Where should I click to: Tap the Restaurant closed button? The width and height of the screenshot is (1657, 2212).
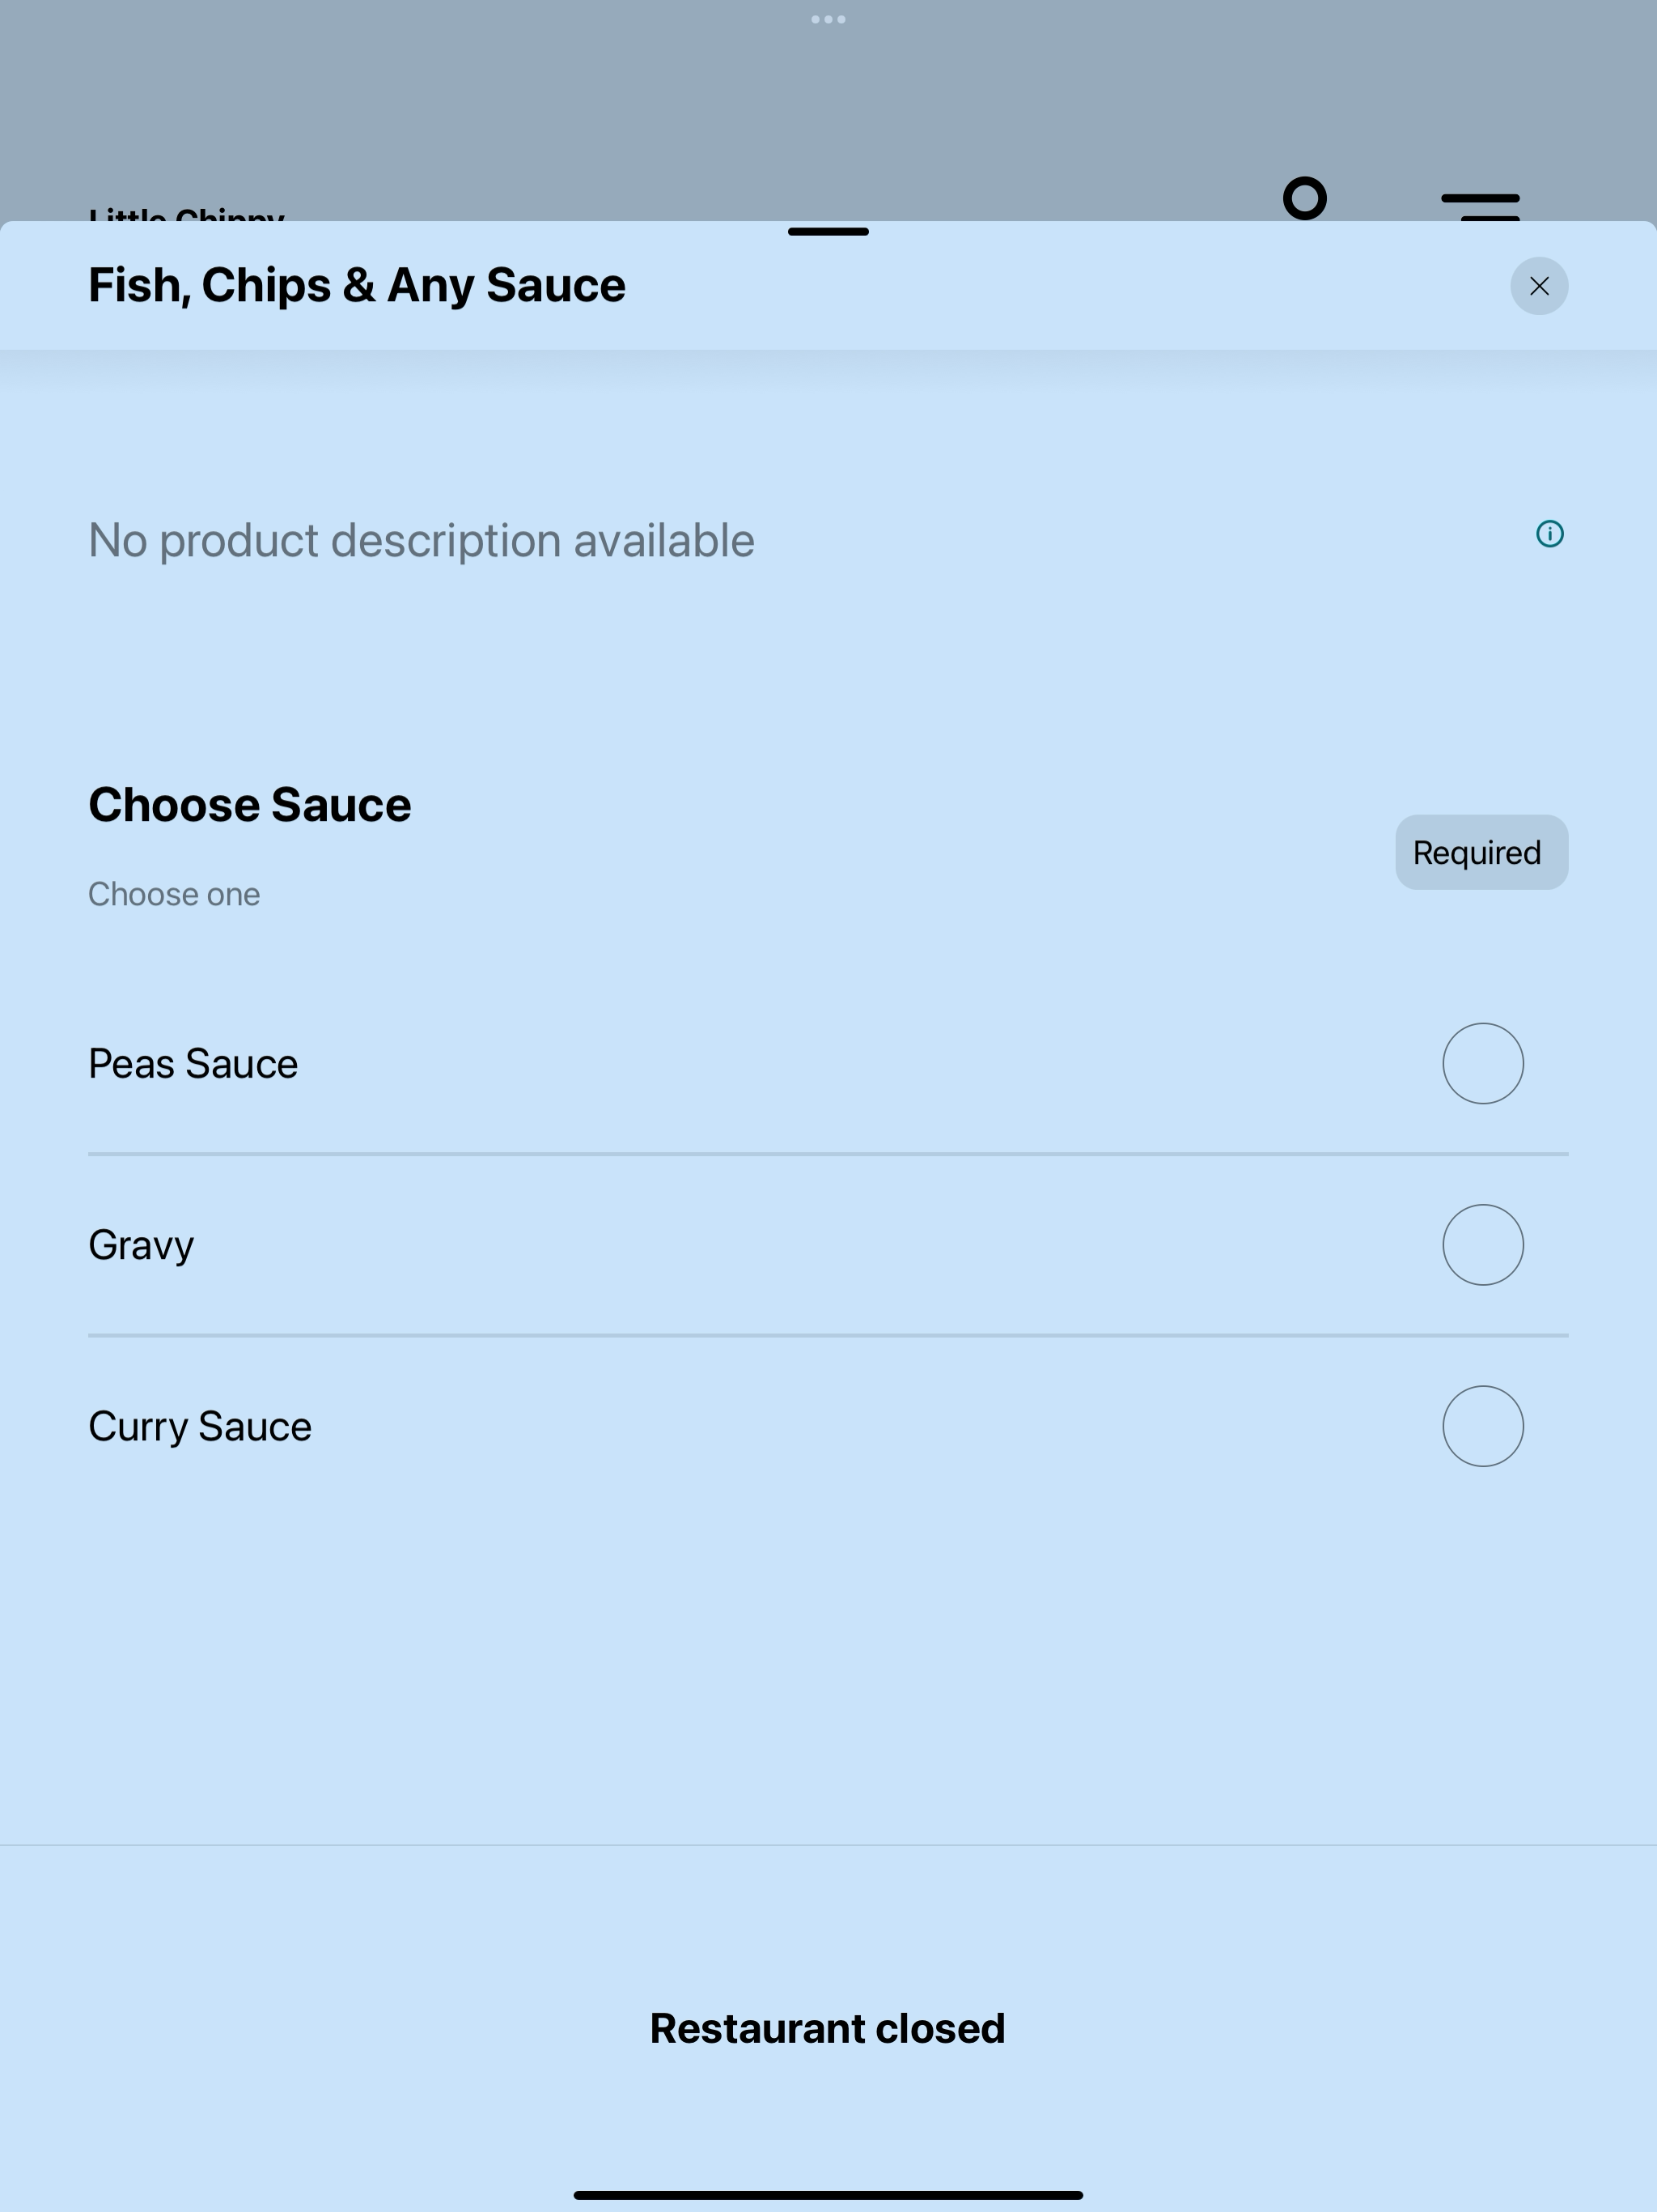coord(828,2028)
